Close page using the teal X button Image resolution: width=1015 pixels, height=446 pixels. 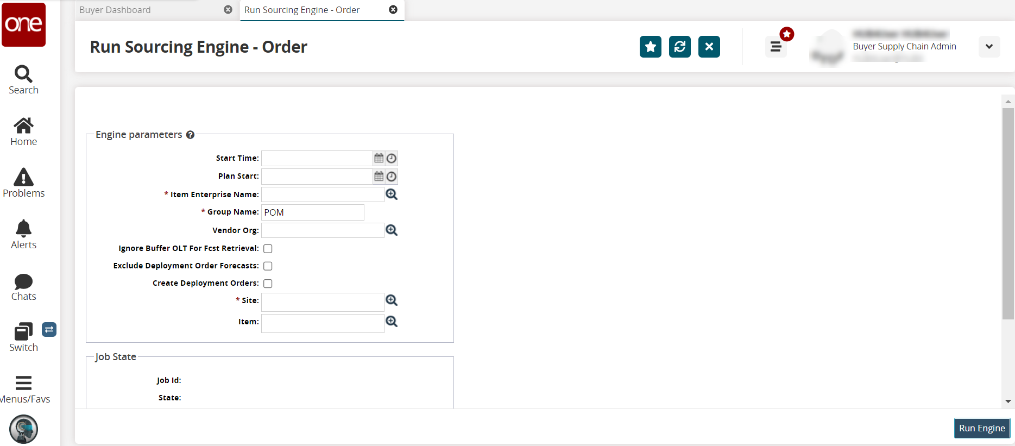click(x=709, y=47)
